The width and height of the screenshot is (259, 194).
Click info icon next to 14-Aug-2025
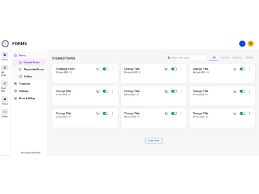[208, 72]
